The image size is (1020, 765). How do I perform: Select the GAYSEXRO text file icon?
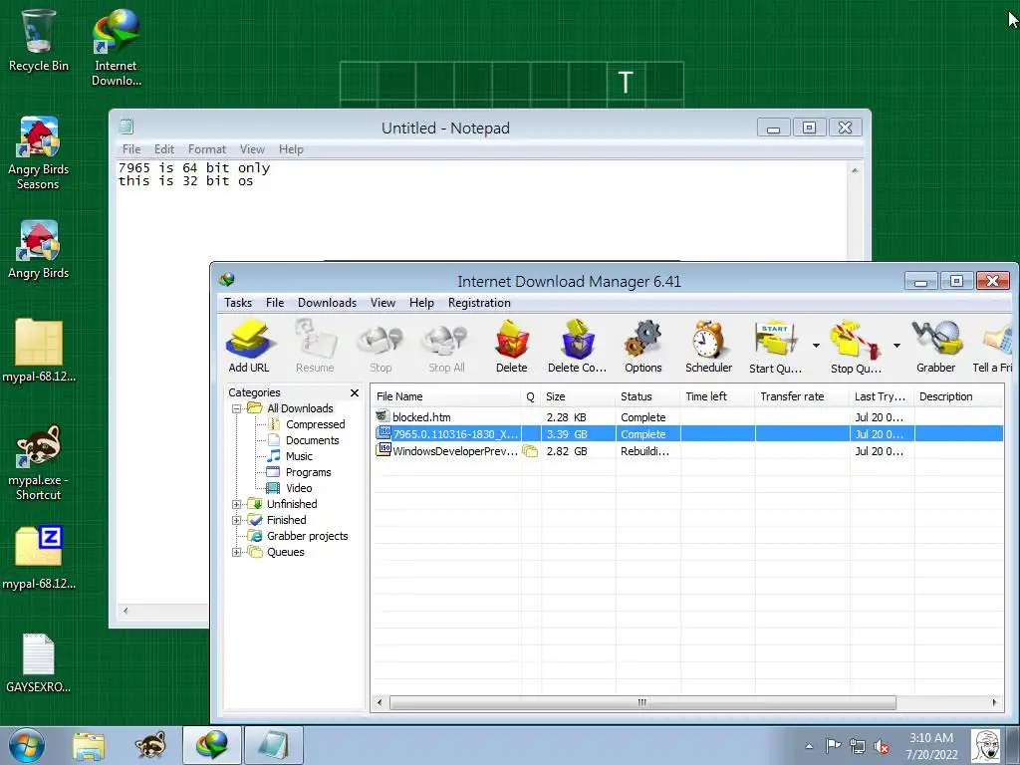click(38, 663)
